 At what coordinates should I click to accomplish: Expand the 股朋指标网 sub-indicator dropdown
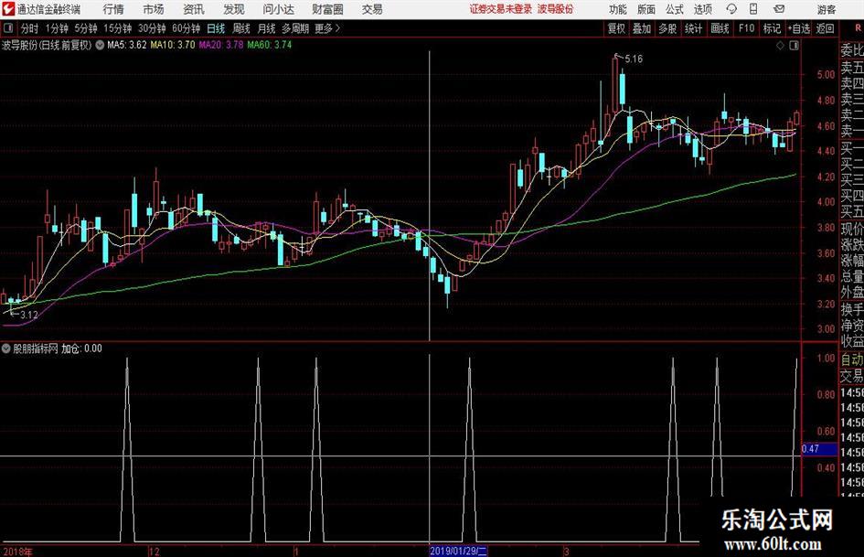coord(6,348)
